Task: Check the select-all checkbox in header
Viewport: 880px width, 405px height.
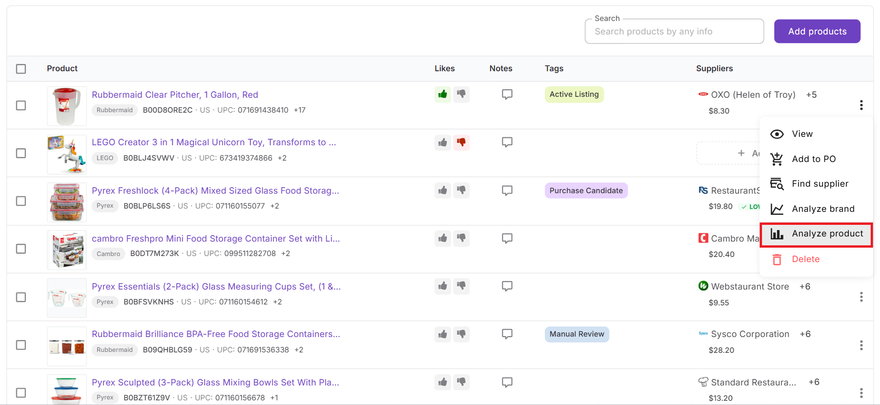Action: click(21, 69)
